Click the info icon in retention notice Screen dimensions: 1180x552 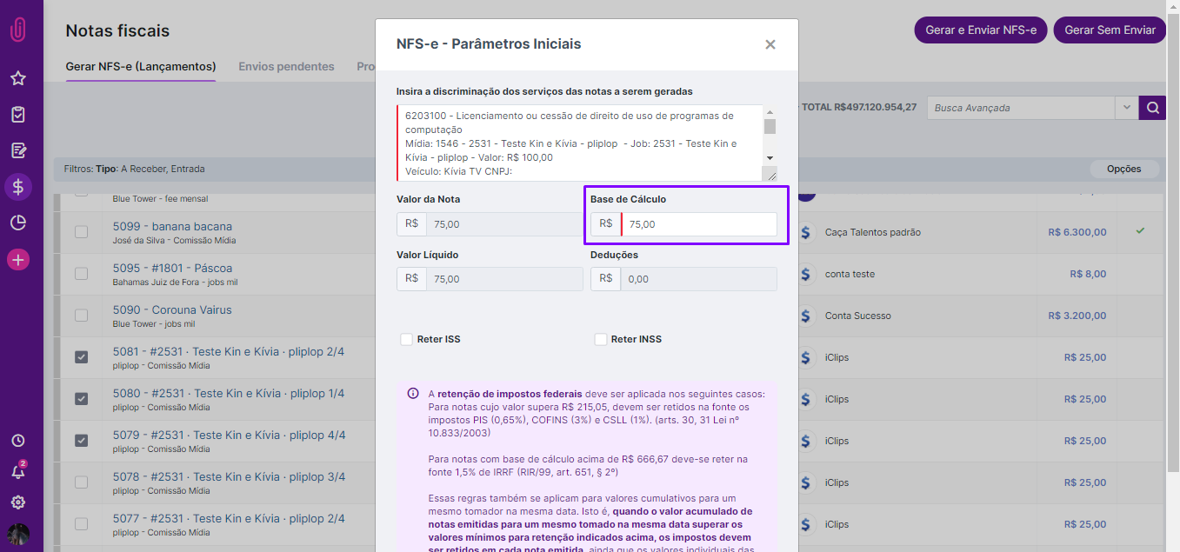point(413,394)
